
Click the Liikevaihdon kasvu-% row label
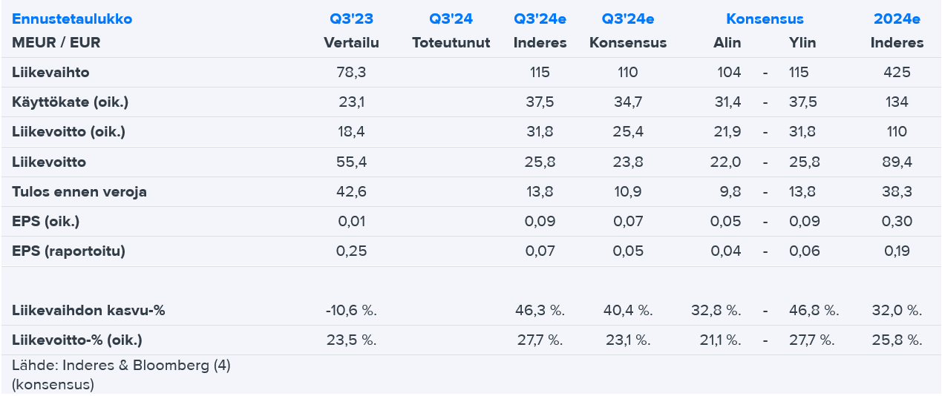(88, 311)
